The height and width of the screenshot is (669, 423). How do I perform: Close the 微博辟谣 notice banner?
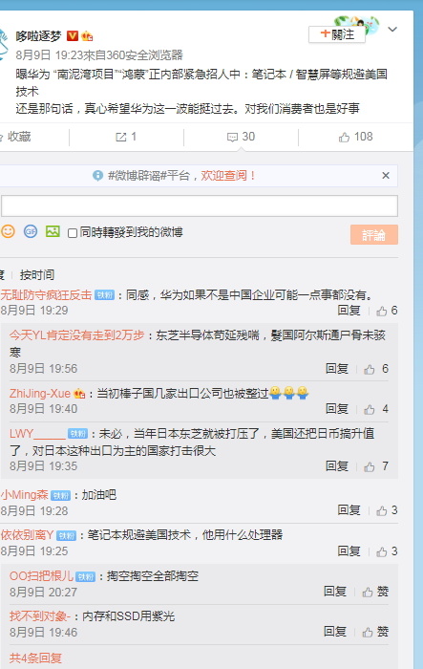pos(386,175)
